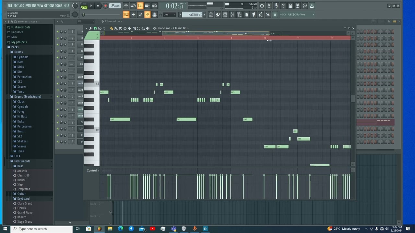Open the mixer view icon

tap(232, 15)
